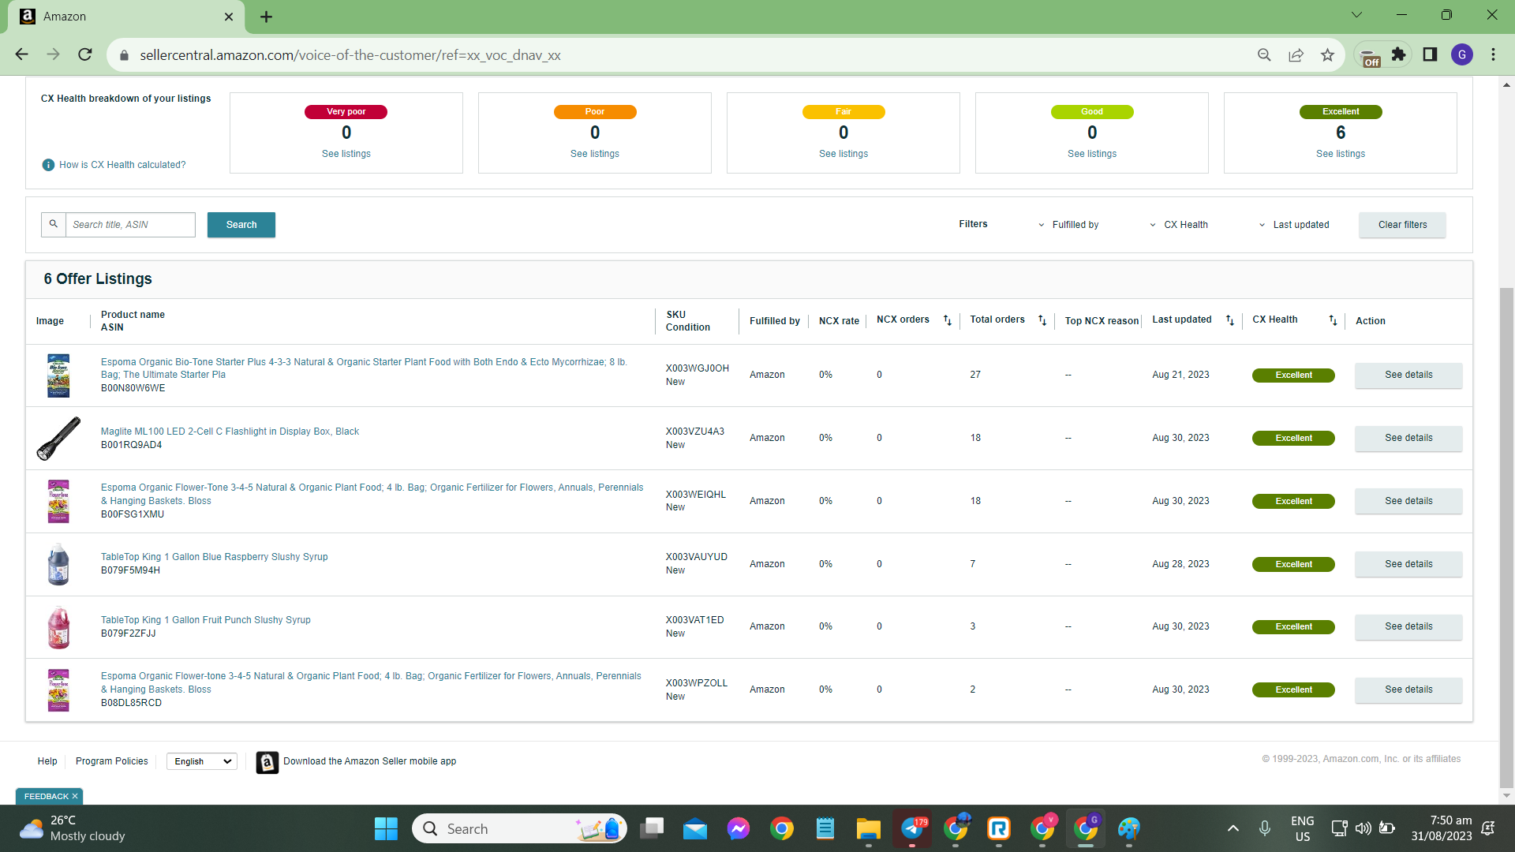The image size is (1515, 852).
Task: Click the Amazon Seller mobile app icon
Action: click(x=267, y=762)
